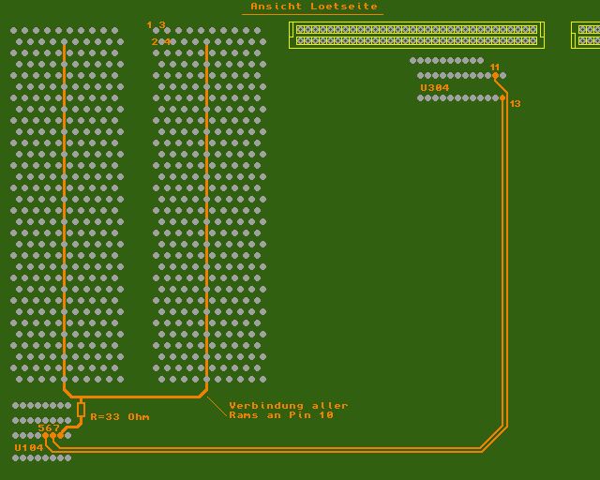Image resolution: width=600 pixels, height=480 pixels.
Task: Select the large yellow connector outline
Action: [x=416, y=36]
